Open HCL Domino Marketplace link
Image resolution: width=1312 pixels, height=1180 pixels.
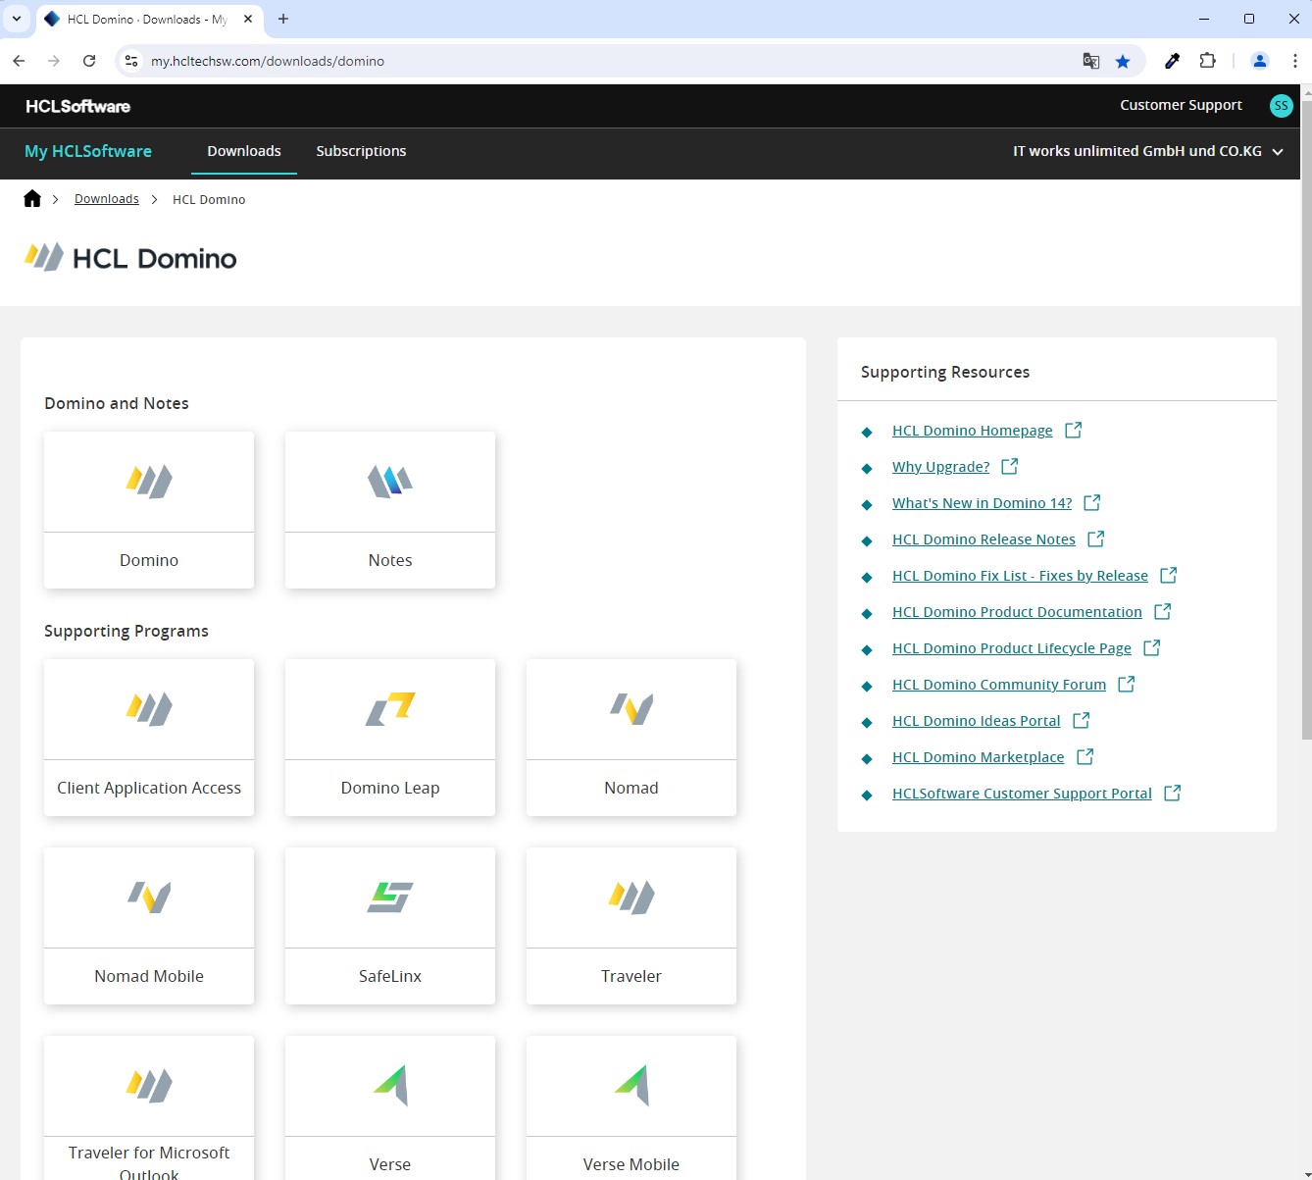coord(979,757)
